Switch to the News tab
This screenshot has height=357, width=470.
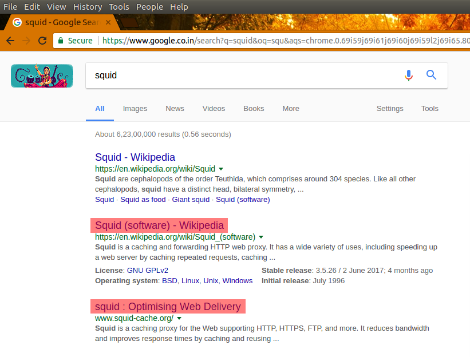click(x=175, y=109)
